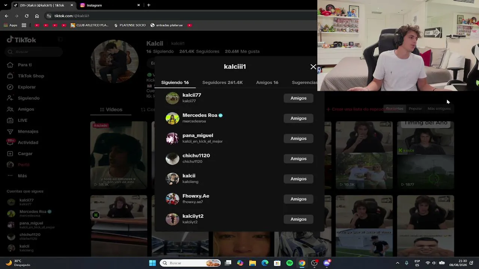Open the Siguiendo 16 tab
Image resolution: width=479 pixels, height=269 pixels.
pyautogui.click(x=175, y=83)
